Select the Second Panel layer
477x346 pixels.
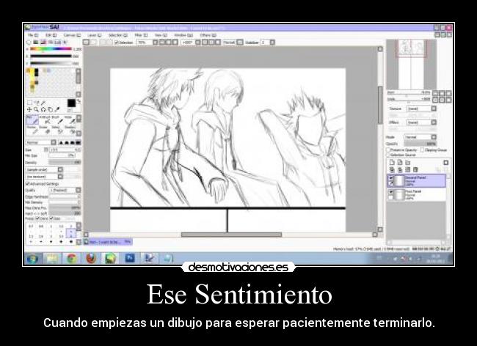click(x=417, y=181)
